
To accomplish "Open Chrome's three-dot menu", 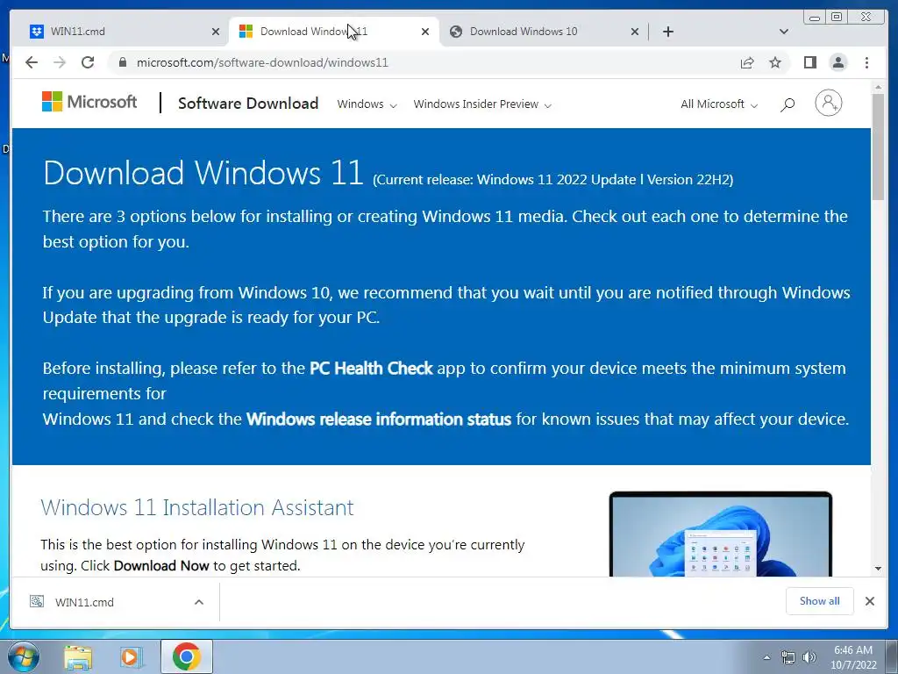I will [x=866, y=62].
